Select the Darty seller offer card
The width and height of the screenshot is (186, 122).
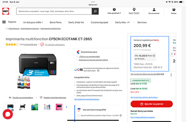click(150, 54)
